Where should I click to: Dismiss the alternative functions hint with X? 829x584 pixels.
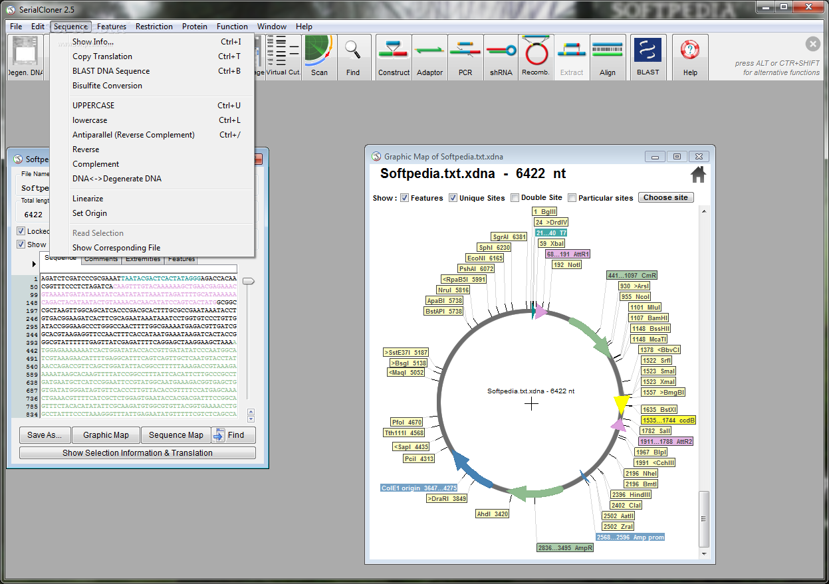[x=813, y=44]
